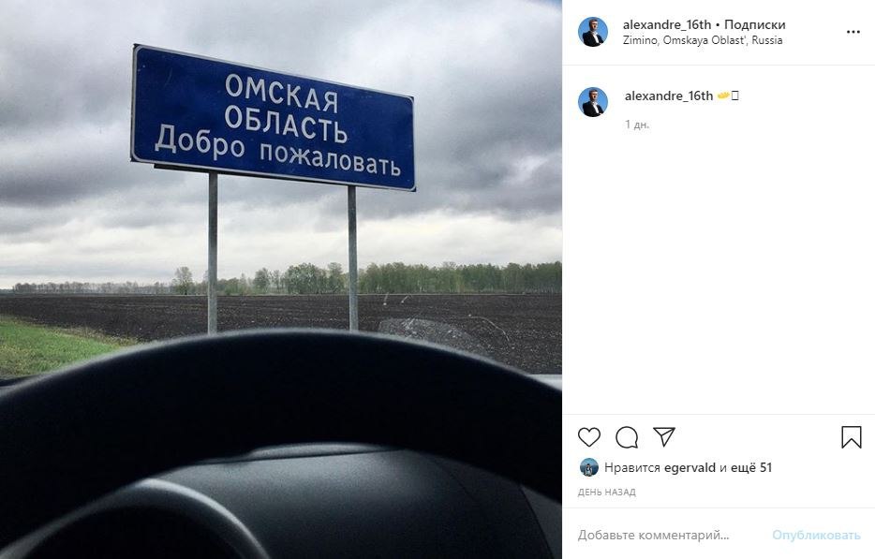
Task: Show the list of ещё 51 likes
Action: pos(751,467)
